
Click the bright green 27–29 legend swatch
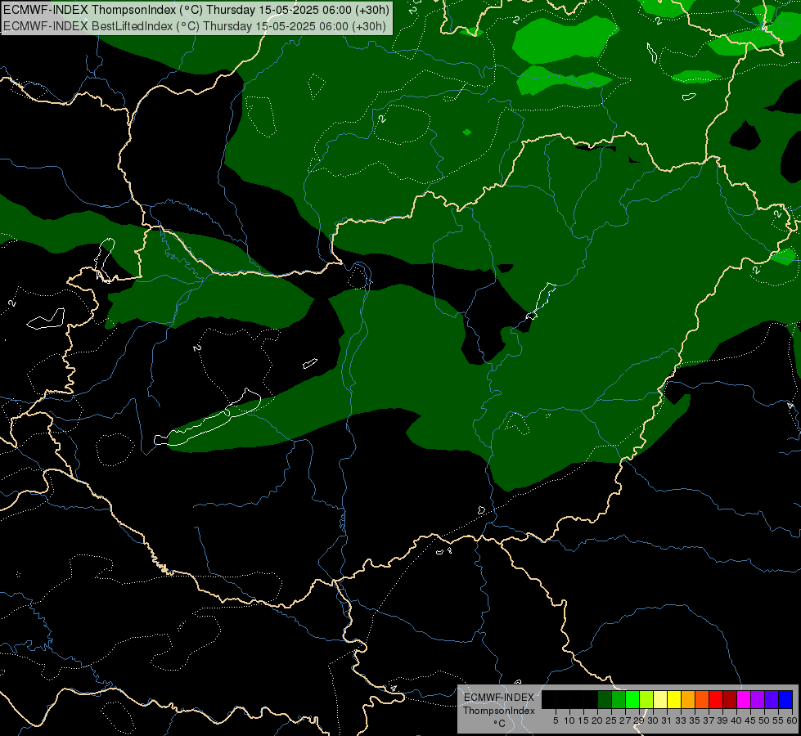(x=632, y=699)
